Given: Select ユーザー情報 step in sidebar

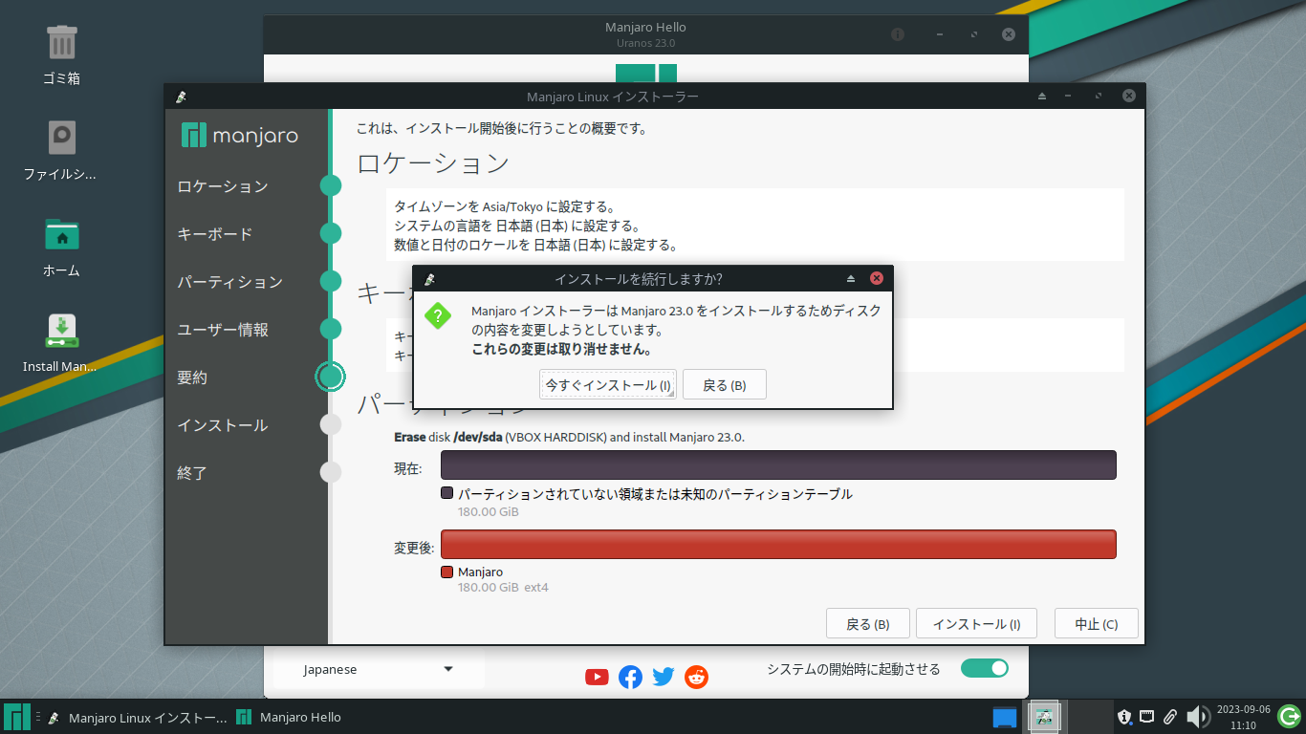Looking at the screenshot, I should pos(223,330).
